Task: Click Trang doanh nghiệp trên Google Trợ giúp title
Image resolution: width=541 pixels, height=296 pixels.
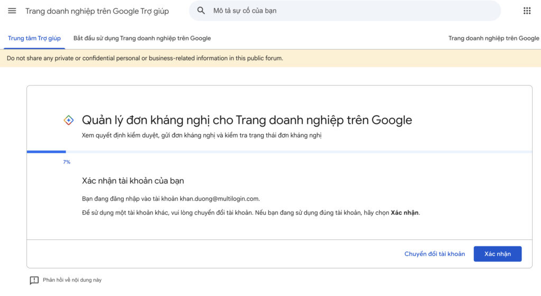Action: point(97,11)
